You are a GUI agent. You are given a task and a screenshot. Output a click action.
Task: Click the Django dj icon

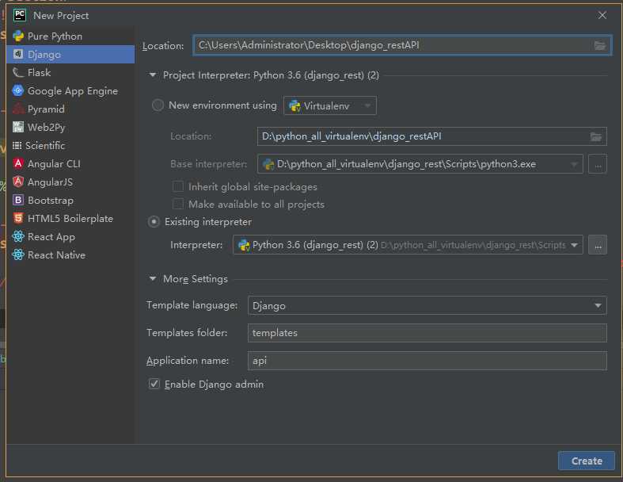[x=18, y=54]
